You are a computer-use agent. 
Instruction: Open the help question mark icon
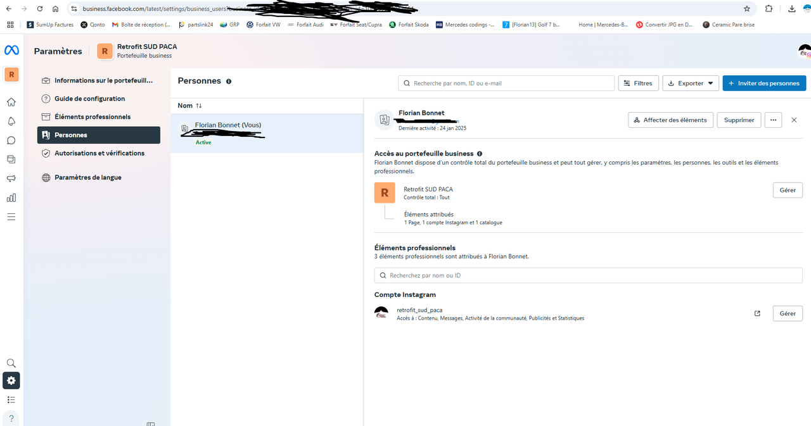coord(11,418)
